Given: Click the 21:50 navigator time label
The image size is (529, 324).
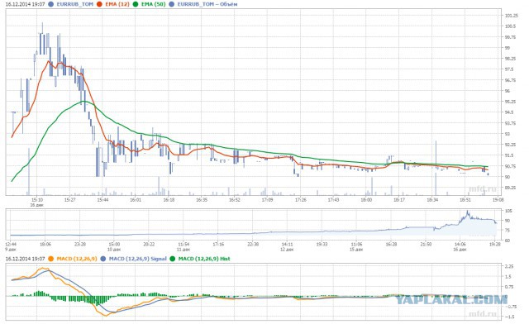Looking at the screenshot, I should pyautogui.click(x=427, y=244).
